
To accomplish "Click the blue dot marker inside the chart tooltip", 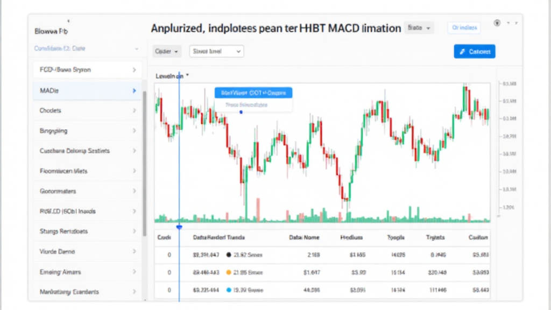I will tap(241, 113).
